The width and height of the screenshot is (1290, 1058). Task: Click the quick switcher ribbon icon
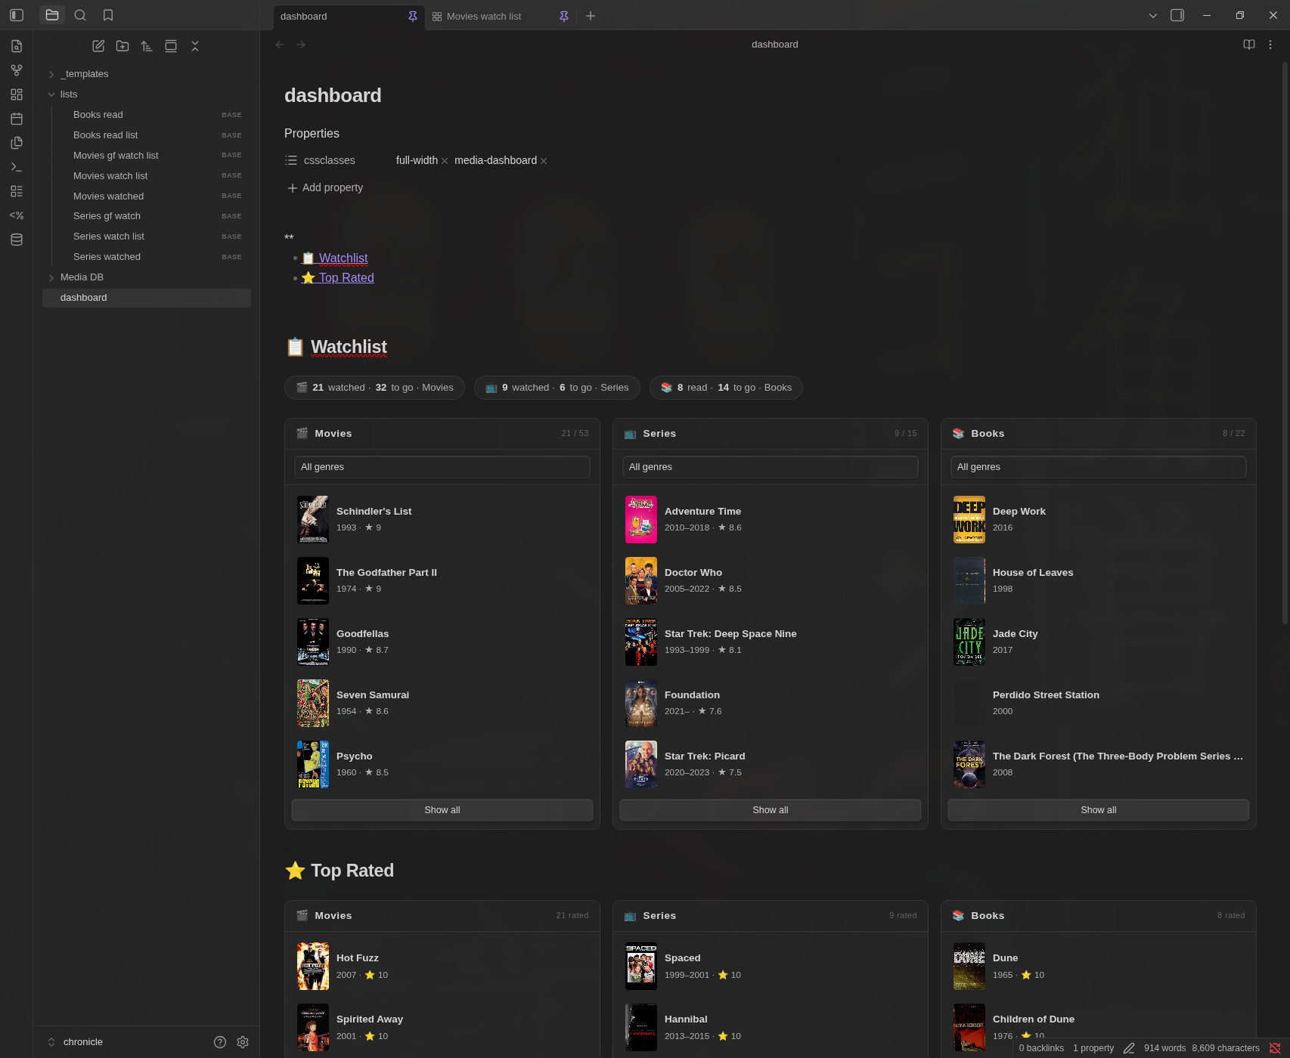[17, 46]
